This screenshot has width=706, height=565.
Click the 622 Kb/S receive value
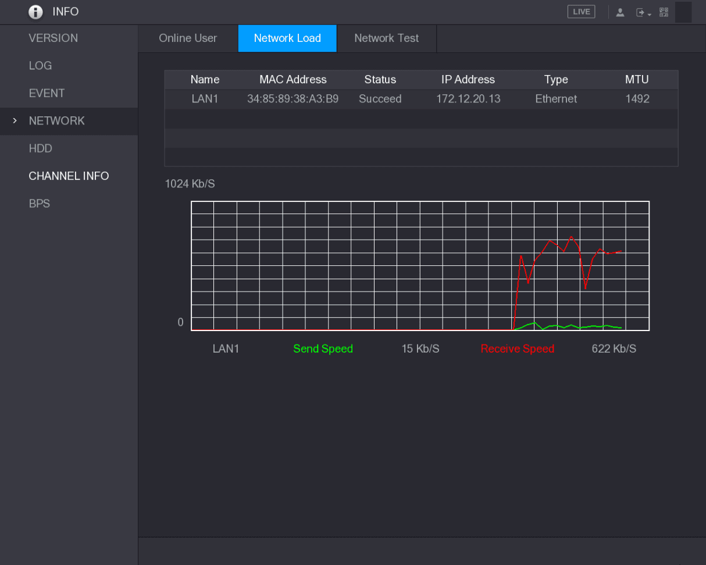click(614, 349)
